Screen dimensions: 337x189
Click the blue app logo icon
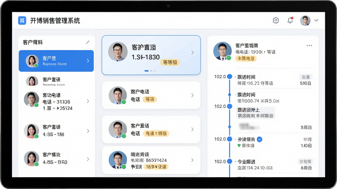(x=22, y=21)
